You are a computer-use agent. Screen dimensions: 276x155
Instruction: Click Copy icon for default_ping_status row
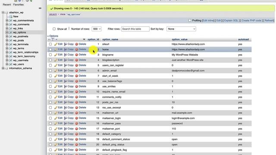(x=65, y=145)
